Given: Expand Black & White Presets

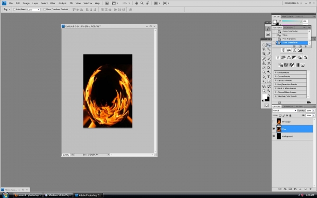Looking at the screenshot, I should tap(276, 88).
